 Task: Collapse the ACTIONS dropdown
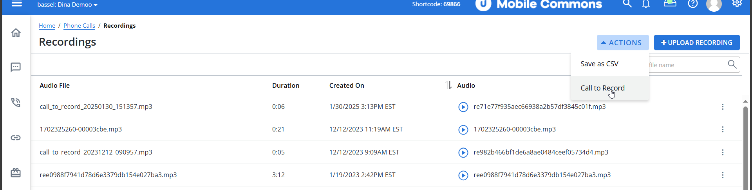(623, 43)
